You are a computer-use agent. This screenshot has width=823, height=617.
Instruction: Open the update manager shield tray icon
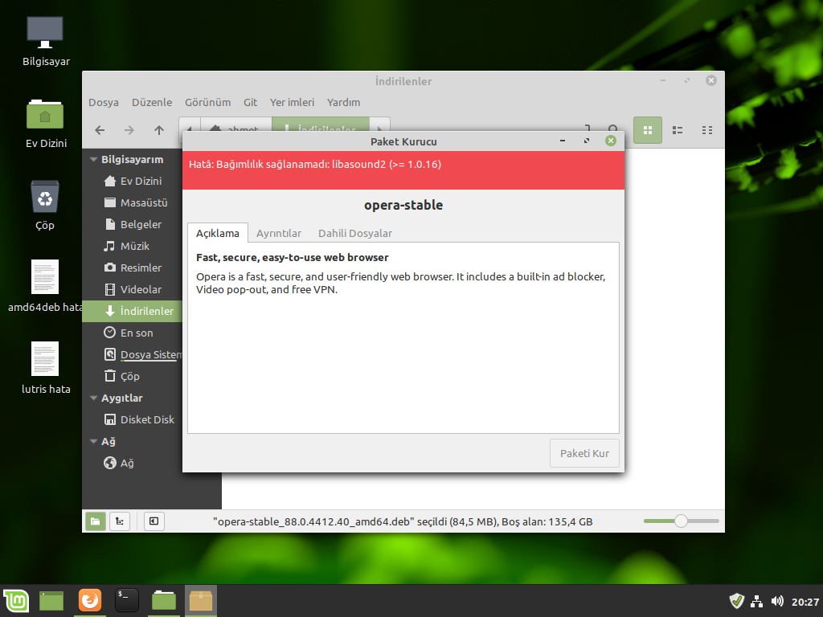737,601
